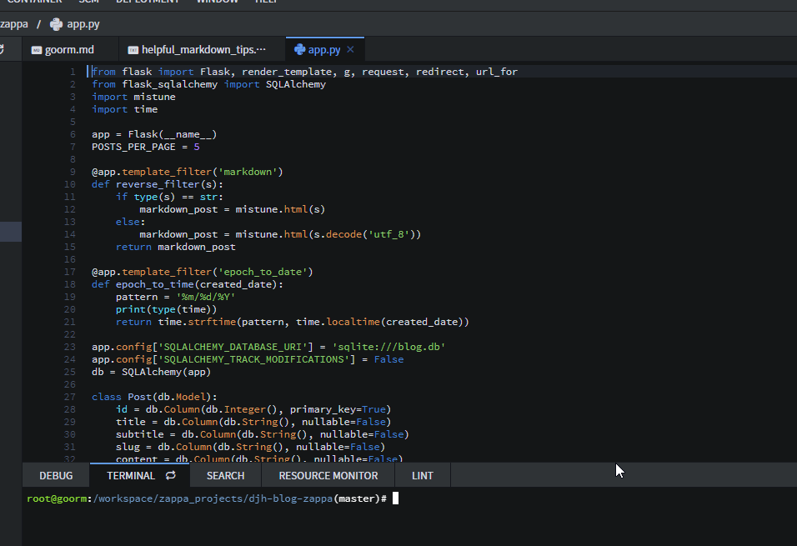Click the zappa breadcrumb folder
Screen dimensions: 797x546
point(14,24)
